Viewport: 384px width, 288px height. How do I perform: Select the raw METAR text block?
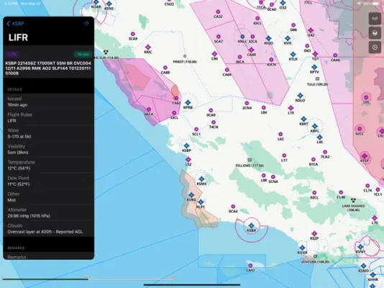[48, 68]
